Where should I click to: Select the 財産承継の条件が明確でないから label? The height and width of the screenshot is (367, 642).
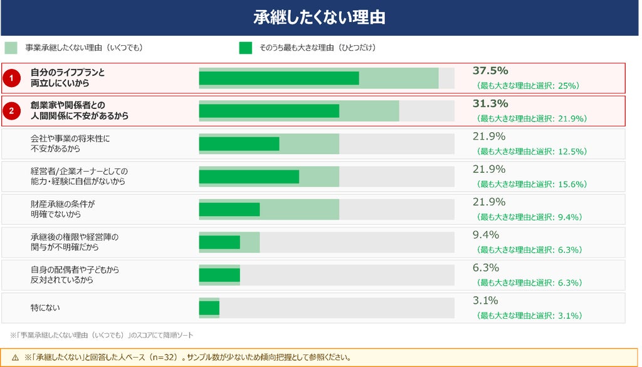[x=63, y=209]
